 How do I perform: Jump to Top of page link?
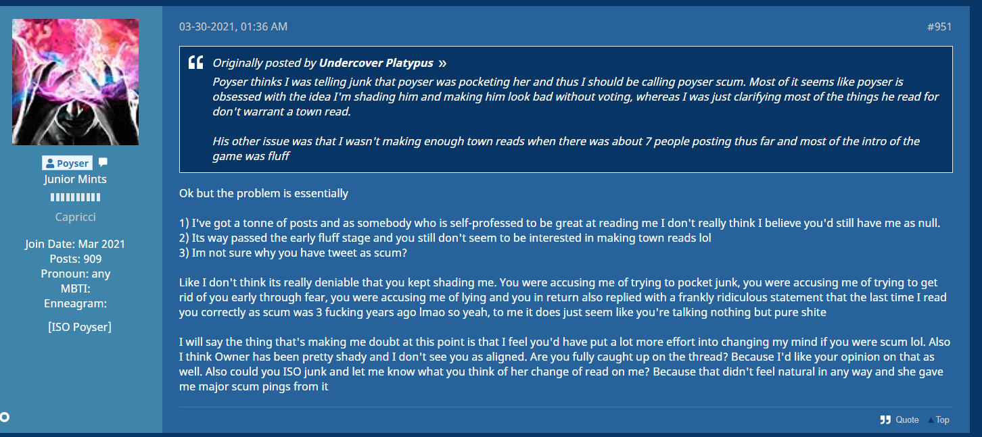coord(942,420)
